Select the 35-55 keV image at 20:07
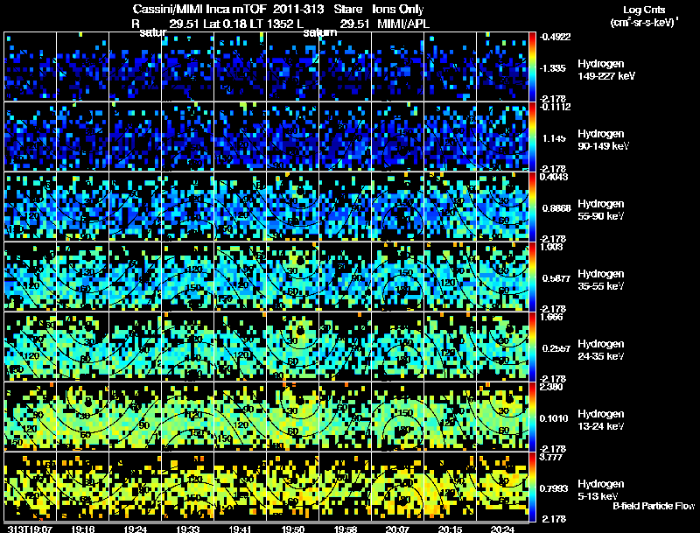Image resolution: width=700 pixels, height=533 pixels. point(398,277)
